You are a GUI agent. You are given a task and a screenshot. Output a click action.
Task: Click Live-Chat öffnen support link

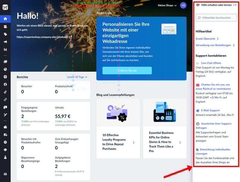(211, 63)
